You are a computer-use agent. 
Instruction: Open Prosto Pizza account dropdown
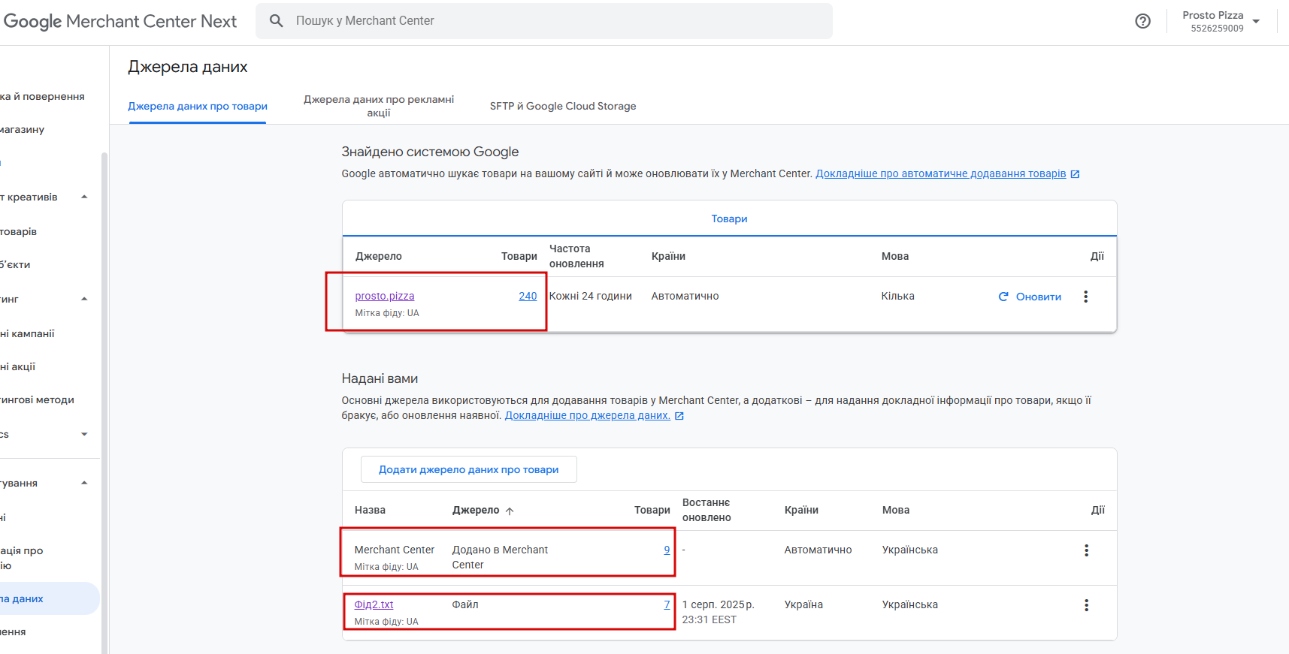[x=1256, y=21]
